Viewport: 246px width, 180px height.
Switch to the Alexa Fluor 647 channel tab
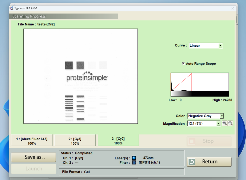point(32,141)
